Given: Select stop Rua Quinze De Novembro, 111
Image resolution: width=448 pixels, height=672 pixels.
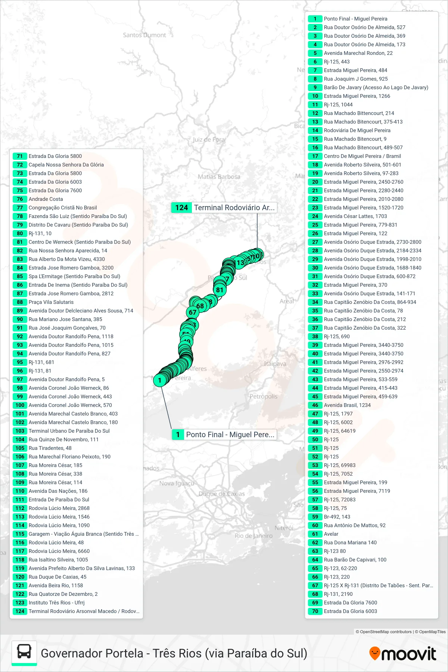Looking at the screenshot, I should 56,439.
